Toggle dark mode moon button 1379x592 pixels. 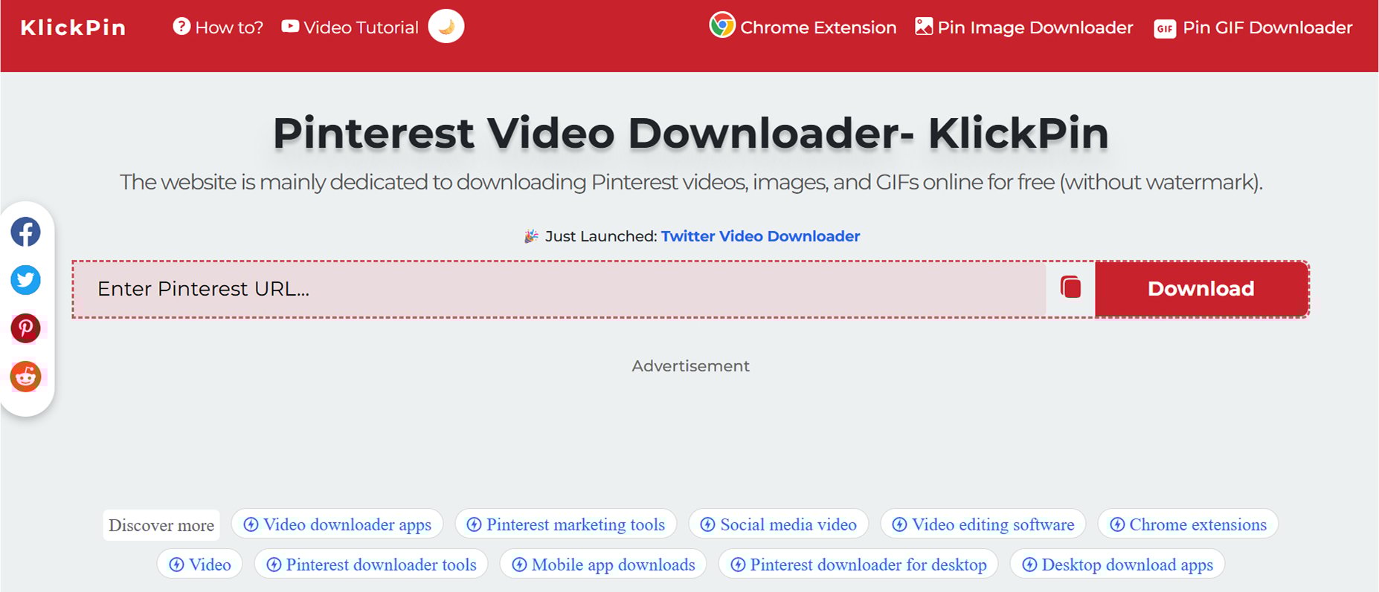(446, 27)
